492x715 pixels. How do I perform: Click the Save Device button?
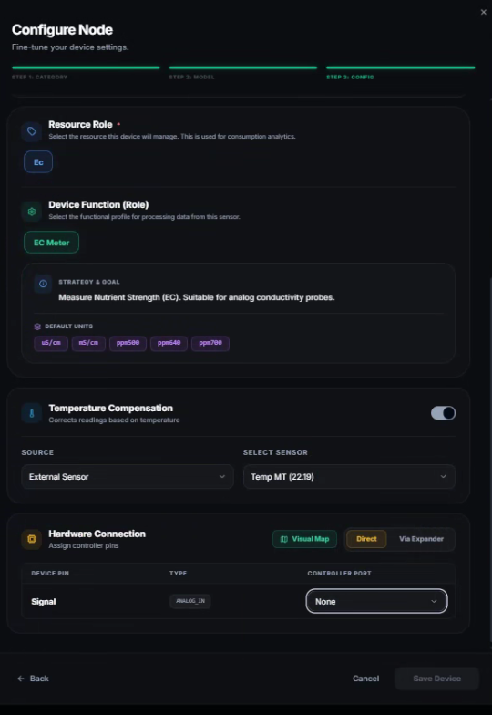tap(437, 679)
